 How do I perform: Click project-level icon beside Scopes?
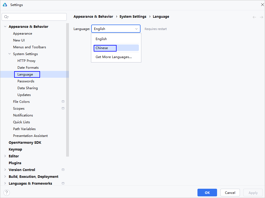pos(63,108)
